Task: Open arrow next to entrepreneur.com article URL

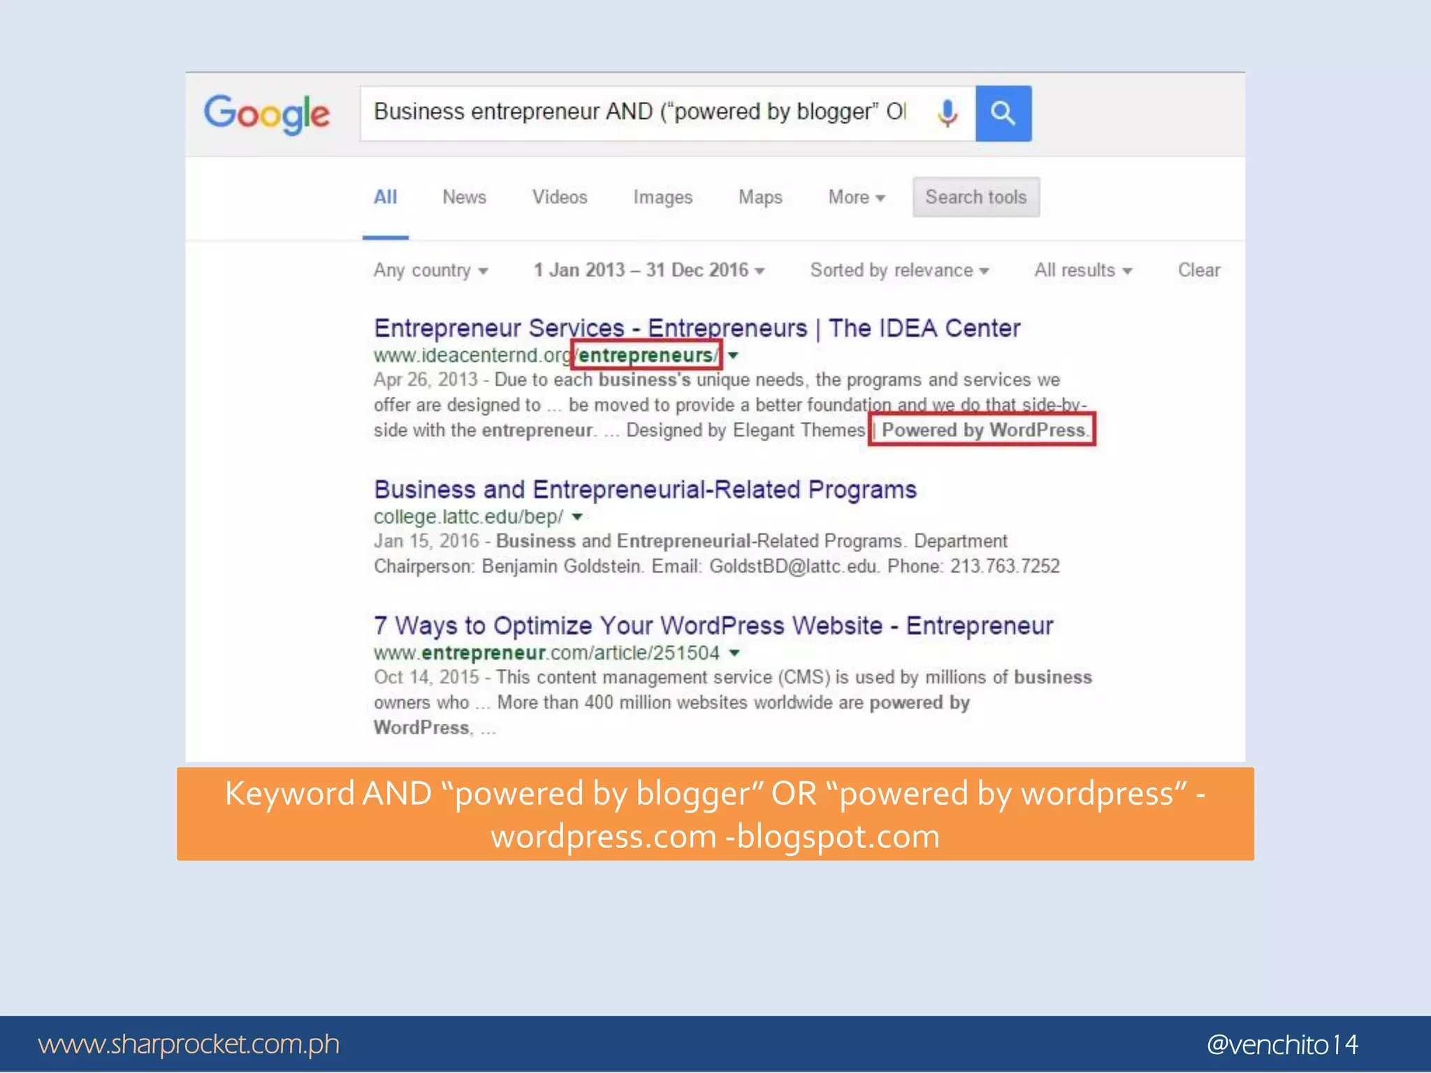Action: 734,653
